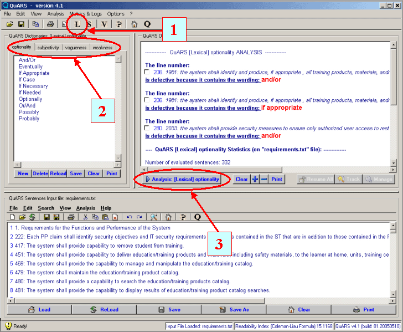This screenshot has width=403, height=332.
Task: Click printer icon in sentences toolbar
Action: point(71,217)
